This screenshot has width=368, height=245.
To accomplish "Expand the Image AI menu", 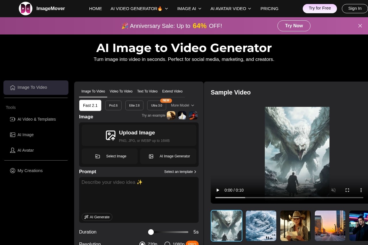I will (189, 9).
